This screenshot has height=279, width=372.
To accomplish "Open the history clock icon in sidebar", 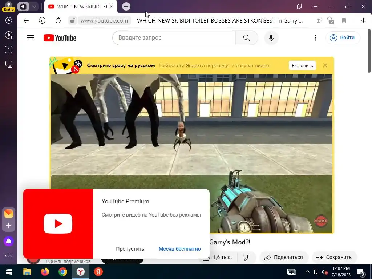I will click(9, 20).
